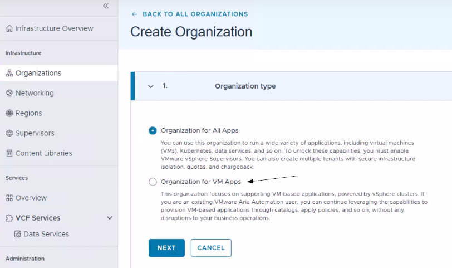This screenshot has height=268, width=452.
Task: Click the Regions icon in sidebar
Action: point(9,113)
